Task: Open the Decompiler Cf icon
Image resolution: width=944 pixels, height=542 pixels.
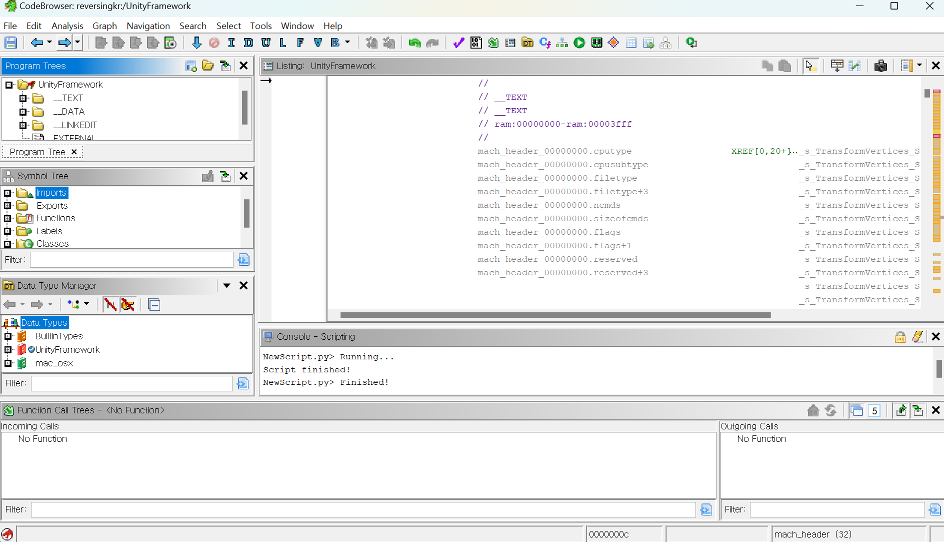Action: 544,43
